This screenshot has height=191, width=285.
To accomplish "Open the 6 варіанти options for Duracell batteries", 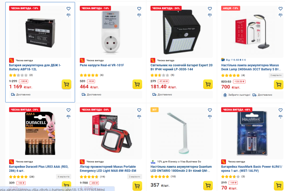I will click(64, 177).
